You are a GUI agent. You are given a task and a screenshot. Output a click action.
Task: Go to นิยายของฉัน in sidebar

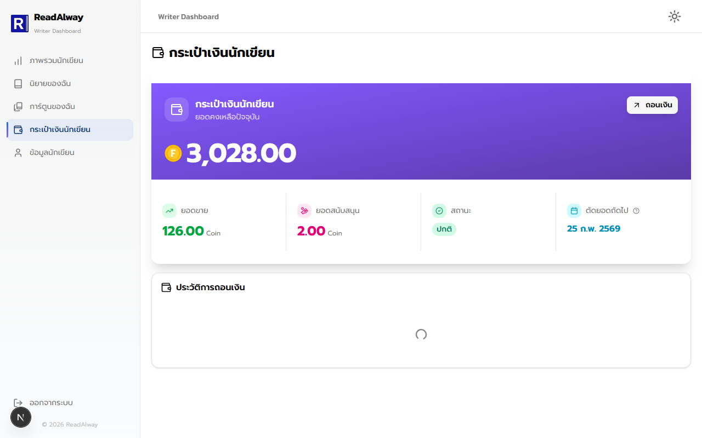pyautogui.click(x=70, y=84)
